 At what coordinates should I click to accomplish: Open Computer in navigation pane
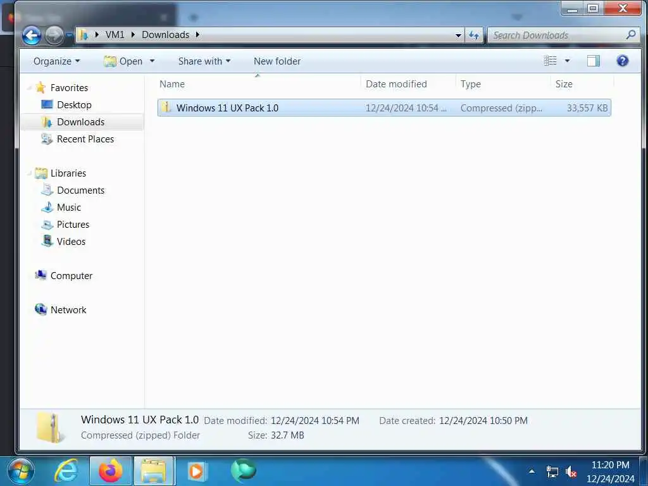coord(71,276)
